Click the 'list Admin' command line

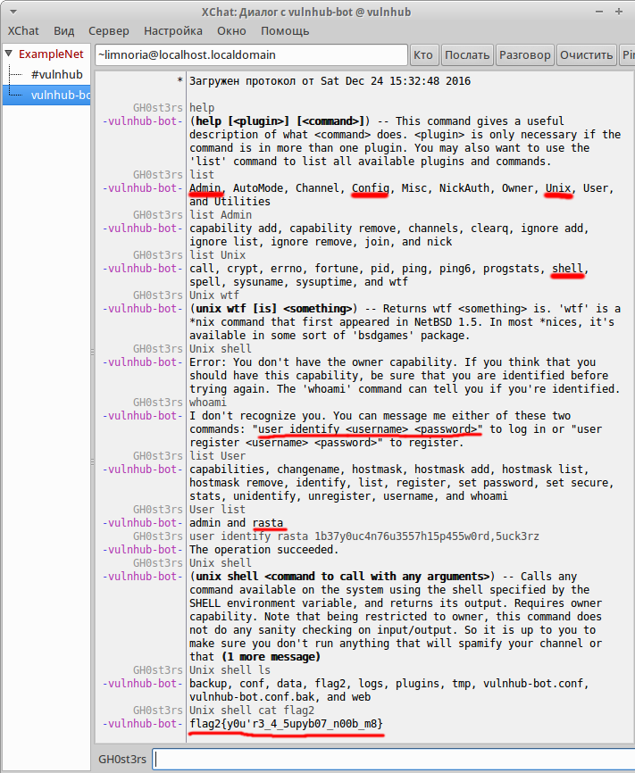(x=221, y=214)
